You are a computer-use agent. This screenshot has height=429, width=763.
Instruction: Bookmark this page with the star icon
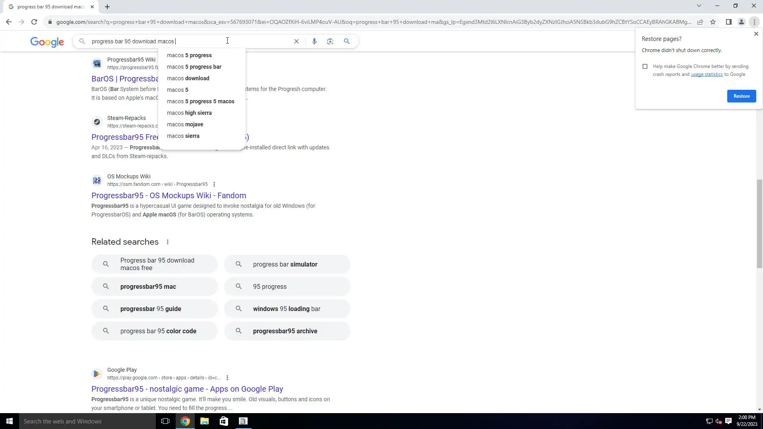pyautogui.click(x=713, y=22)
